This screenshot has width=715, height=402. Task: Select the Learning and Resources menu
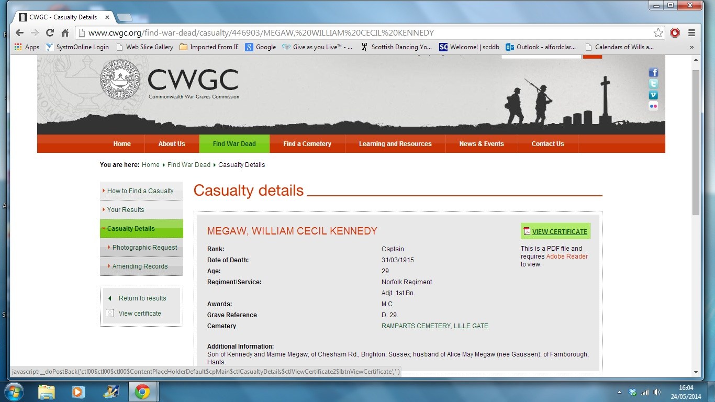click(x=395, y=144)
